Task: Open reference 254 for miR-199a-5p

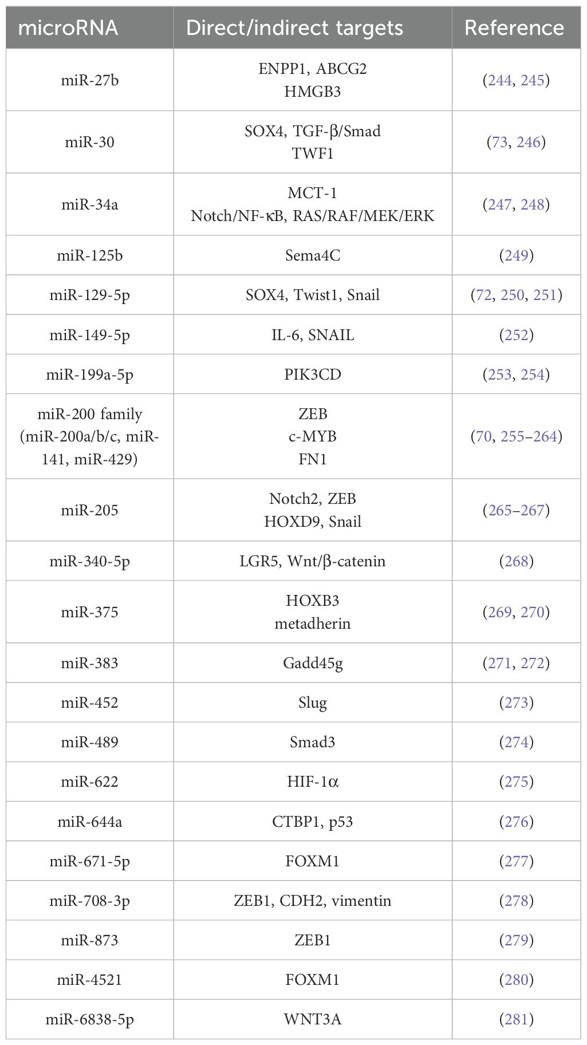Action: 532,374
